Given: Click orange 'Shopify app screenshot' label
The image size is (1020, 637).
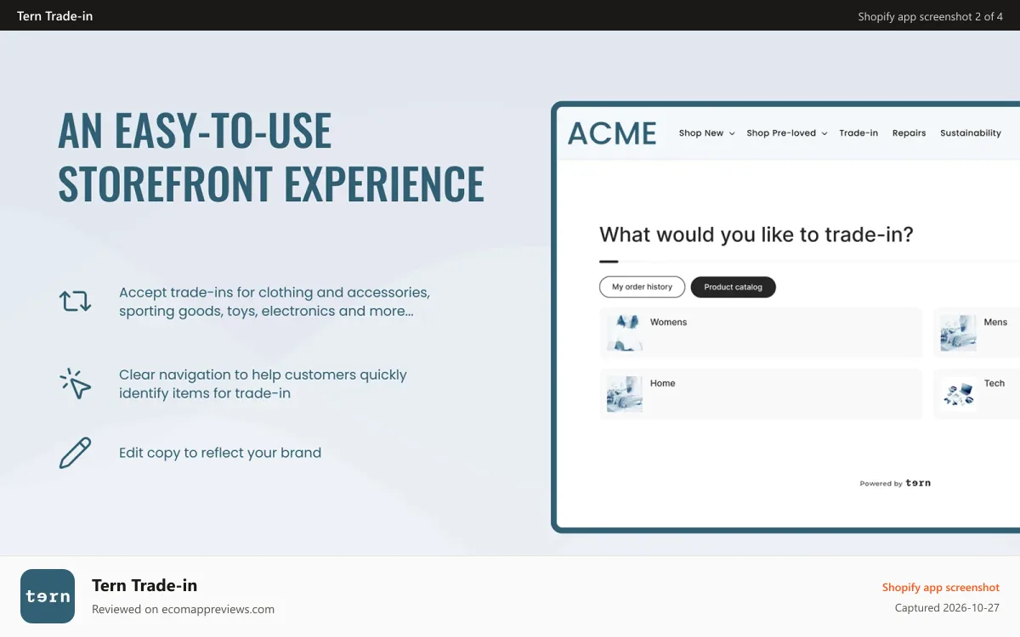Looking at the screenshot, I should (941, 587).
